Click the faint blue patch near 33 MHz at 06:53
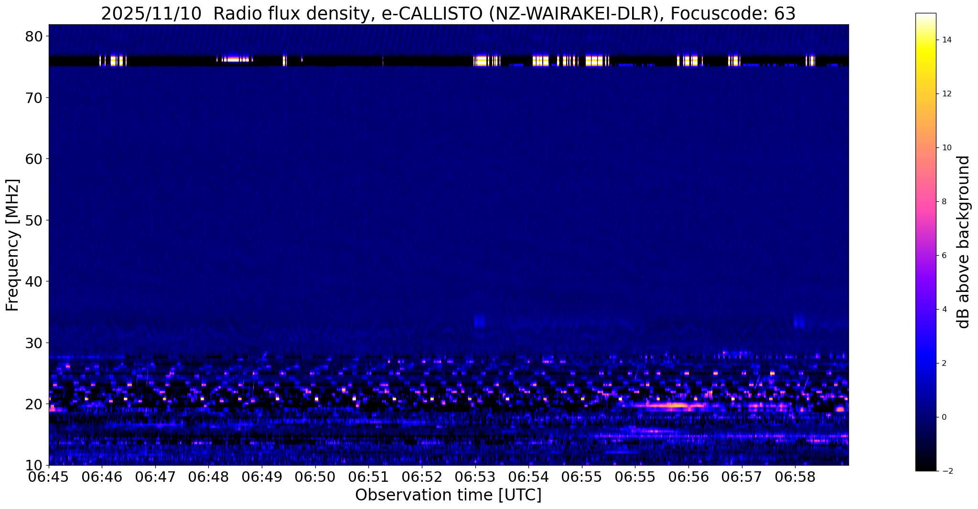Viewport: 978px width, 509px height. click(x=479, y=322)
